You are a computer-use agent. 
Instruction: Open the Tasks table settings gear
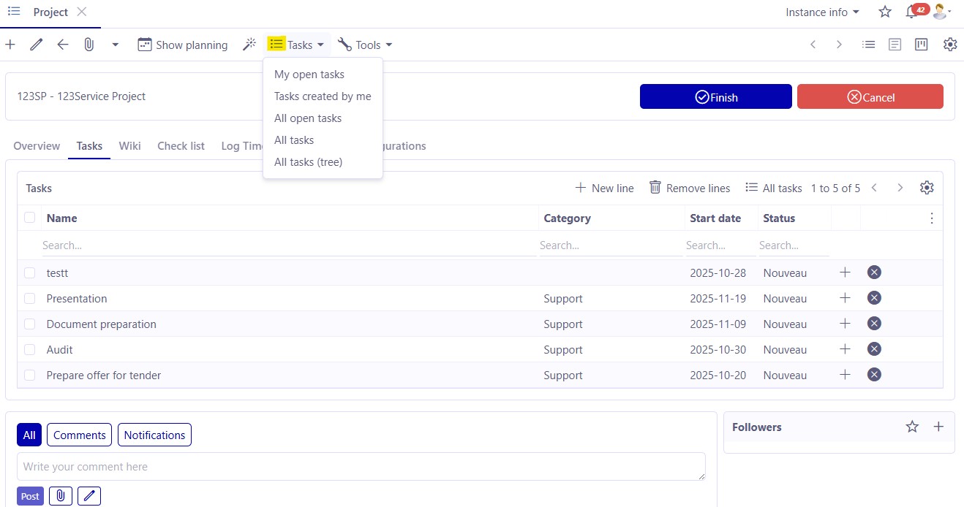926,188
